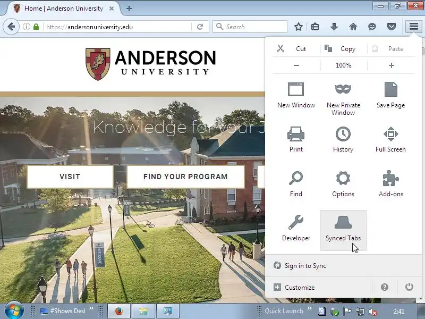Viewport: 425px width, 319px height.
Task: Select the Home | Anderson University tab
Action: click(x=63, y=9)
